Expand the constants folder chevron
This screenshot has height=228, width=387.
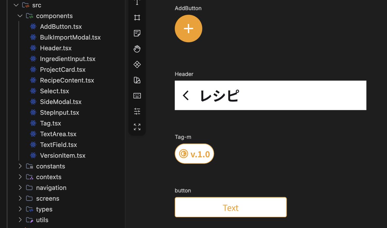coord(20,166)
